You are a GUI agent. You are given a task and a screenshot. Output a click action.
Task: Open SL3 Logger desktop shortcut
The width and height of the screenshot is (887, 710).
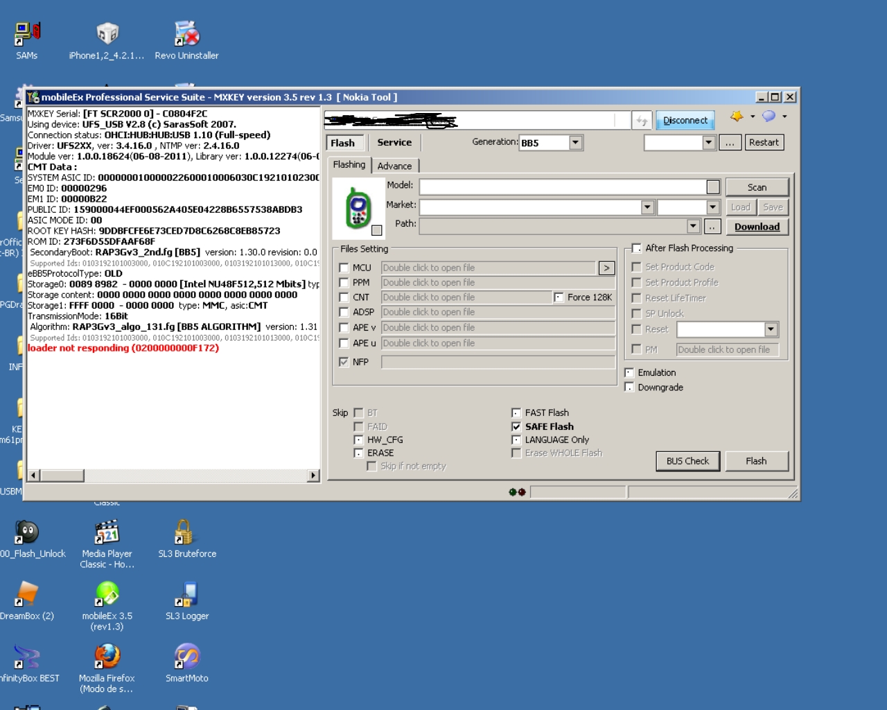click(186, 600)
